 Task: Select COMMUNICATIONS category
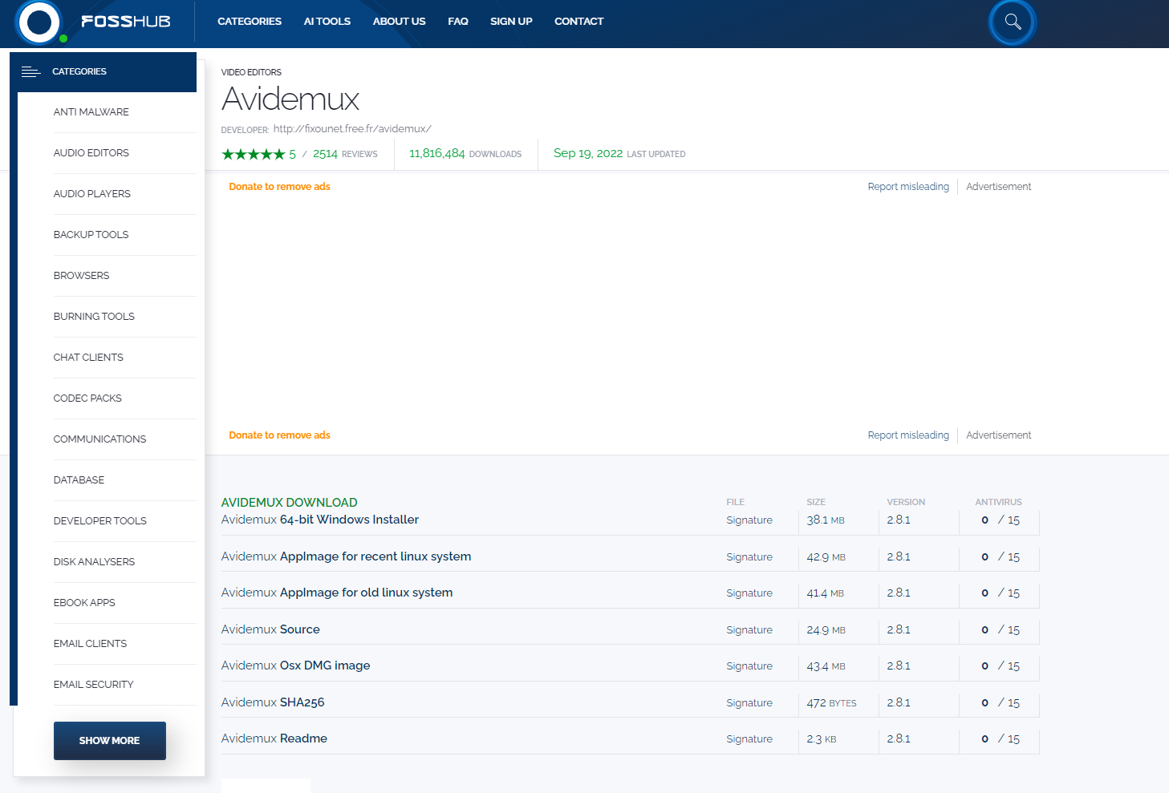(x=99, y=439)
